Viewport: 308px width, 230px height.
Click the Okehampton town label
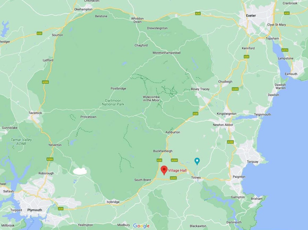[83, 9]
